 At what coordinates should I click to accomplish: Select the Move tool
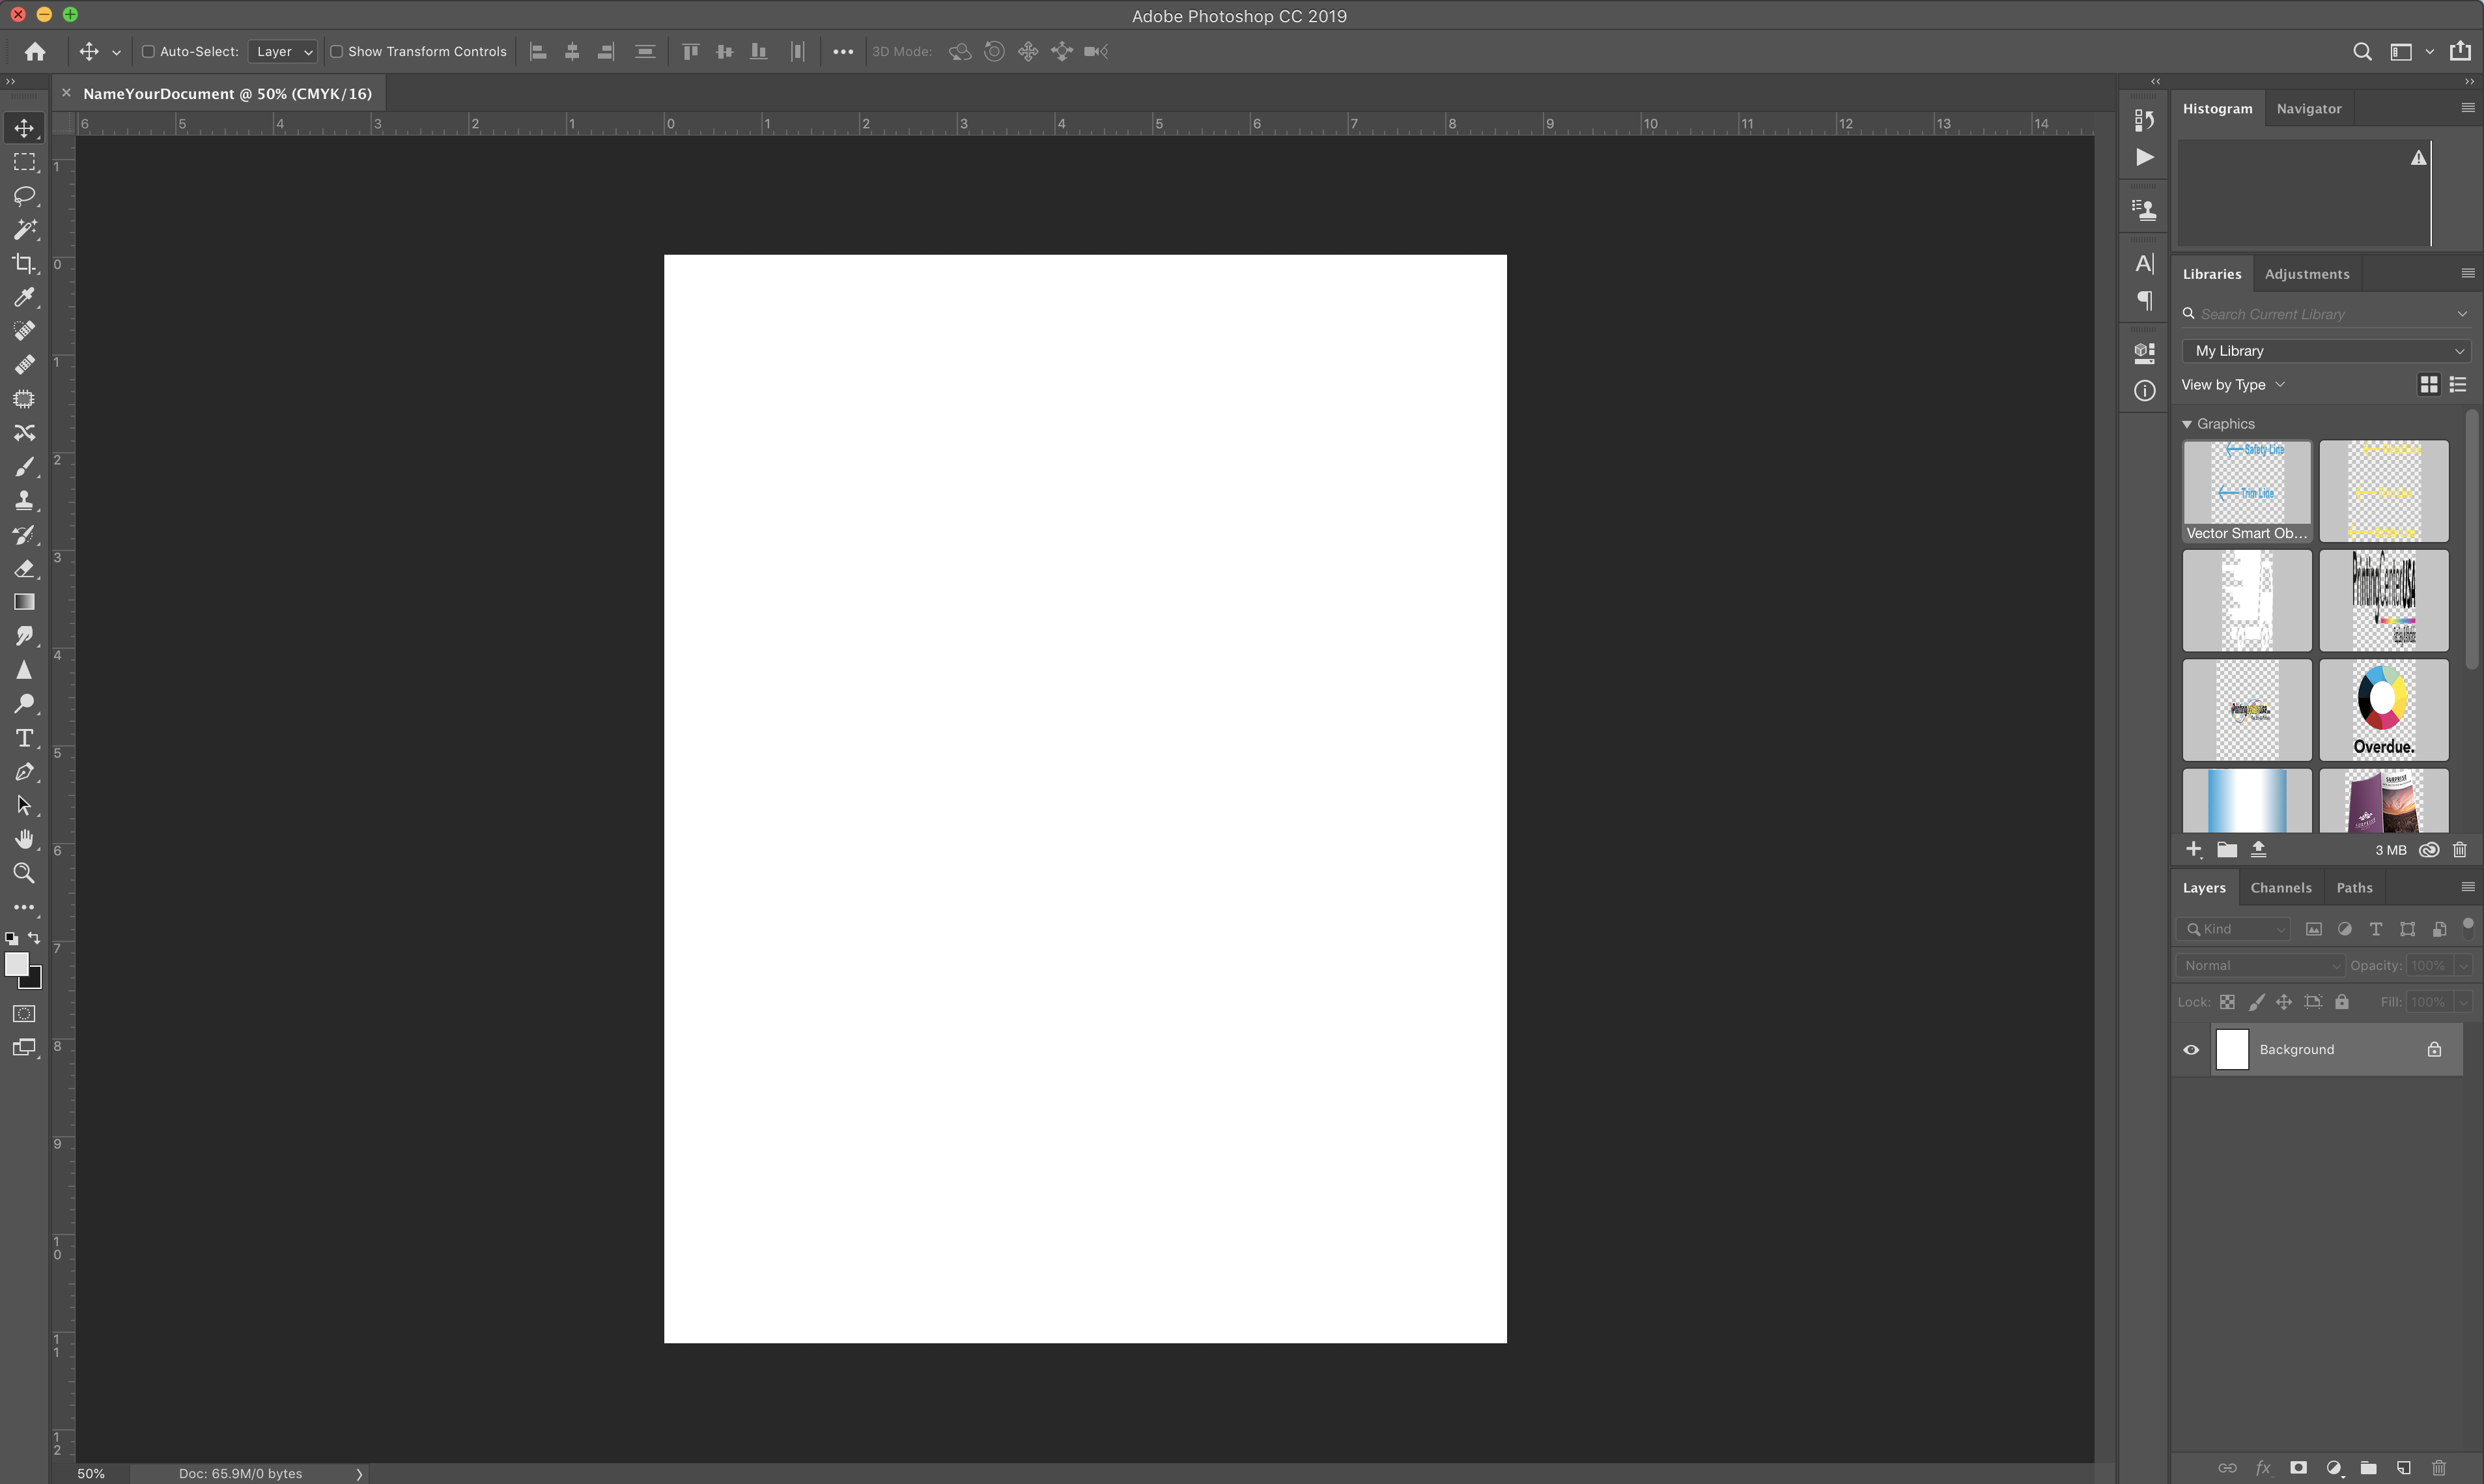click(24, 128)
